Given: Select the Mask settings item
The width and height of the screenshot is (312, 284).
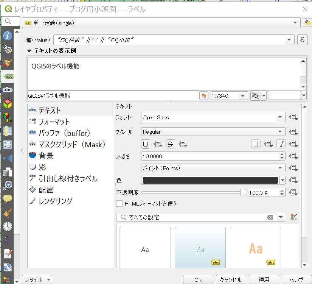Looking at the screenshot, I should click(70, 144).
